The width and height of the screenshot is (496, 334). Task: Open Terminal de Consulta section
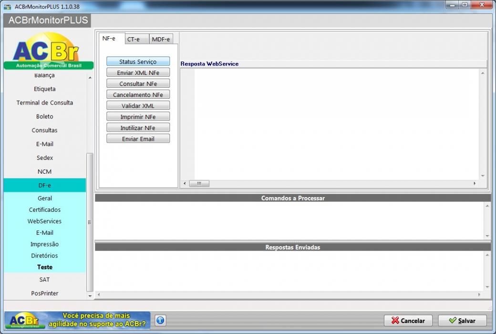coord(45,103)
